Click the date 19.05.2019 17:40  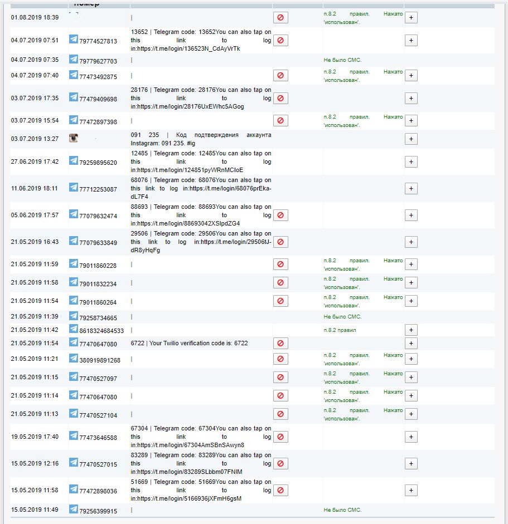35,437
